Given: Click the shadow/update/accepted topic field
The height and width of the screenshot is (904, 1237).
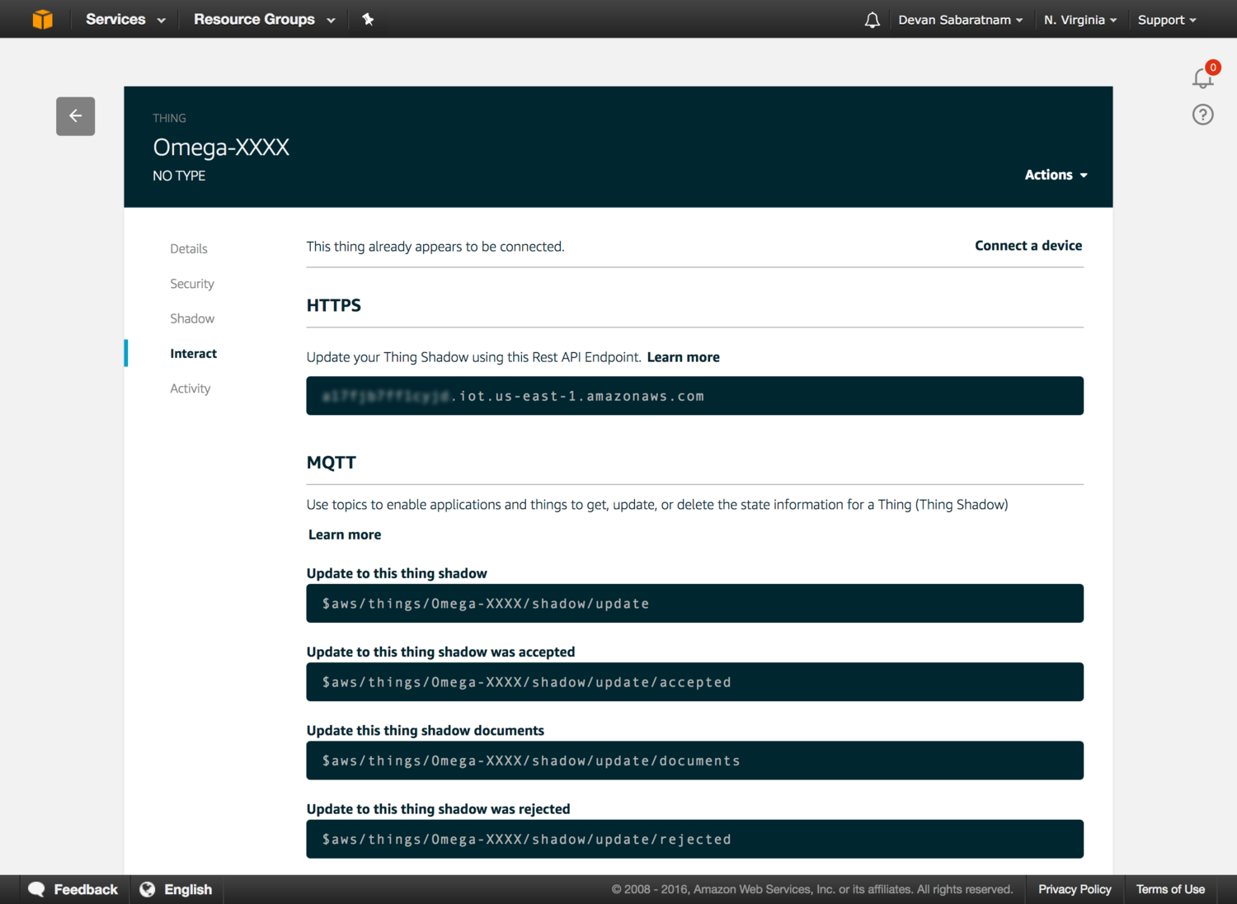Looking at the screenshot, I should pyautogui.click(x=695, y=682).
